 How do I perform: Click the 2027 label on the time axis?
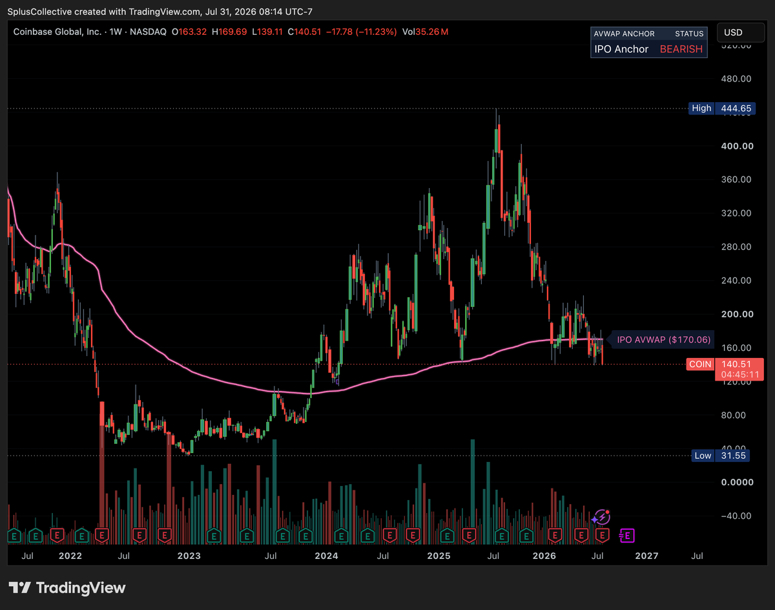(x=646, y=556)
